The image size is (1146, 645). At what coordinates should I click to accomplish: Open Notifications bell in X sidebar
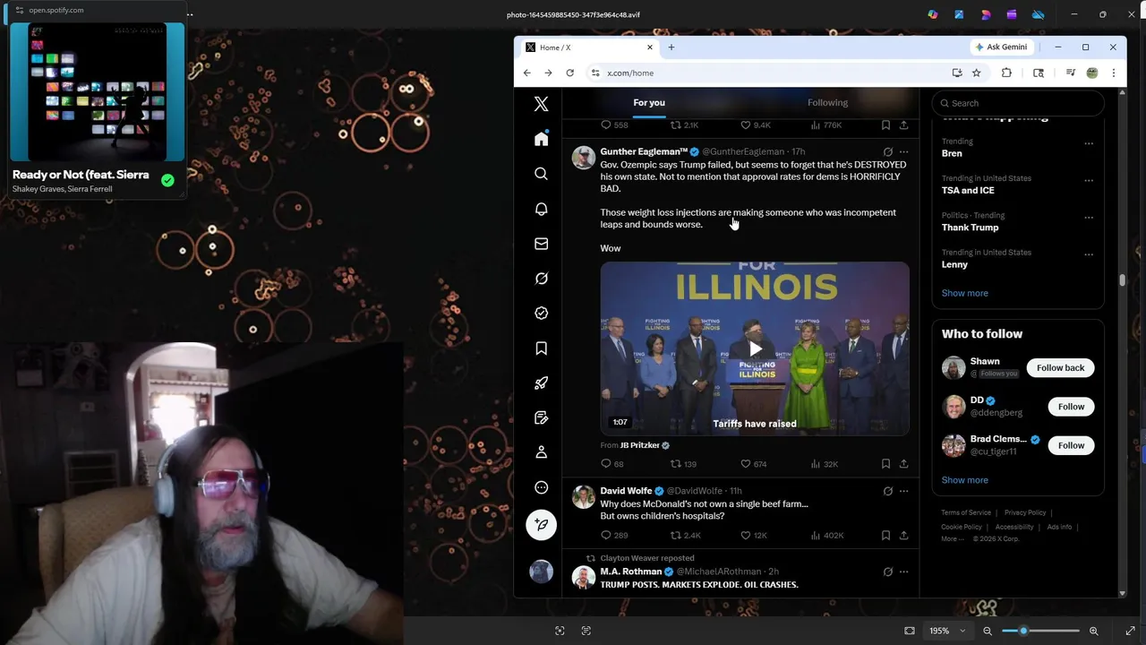pyautogui.click(x=541, y=209)
